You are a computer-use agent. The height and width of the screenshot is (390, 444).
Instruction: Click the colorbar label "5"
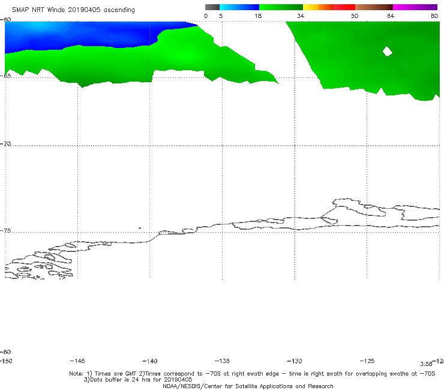[x=221, y=16]
